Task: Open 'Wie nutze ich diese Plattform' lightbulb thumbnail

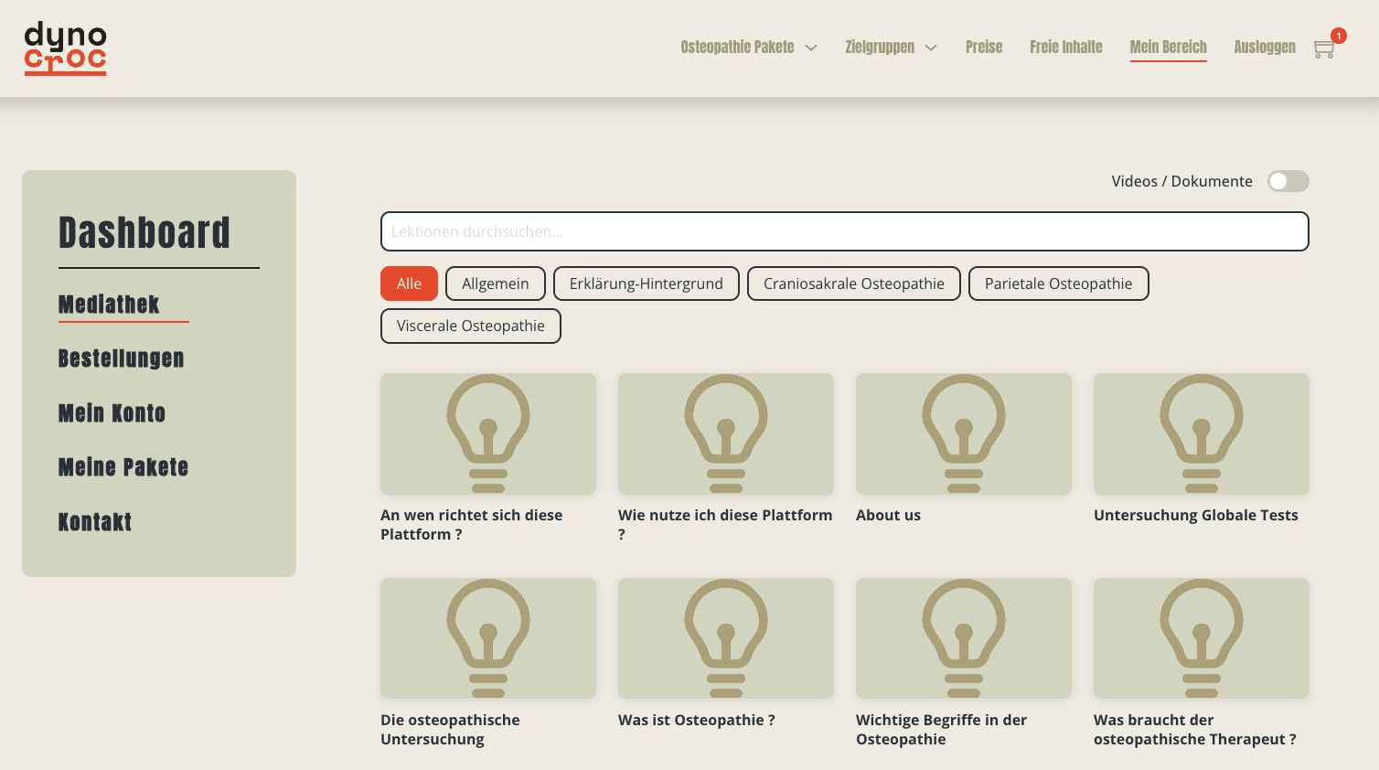Action: click(x=725, y=433)
